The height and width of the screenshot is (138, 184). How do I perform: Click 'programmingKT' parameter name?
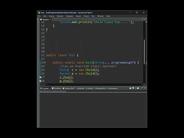coord(123,62)
